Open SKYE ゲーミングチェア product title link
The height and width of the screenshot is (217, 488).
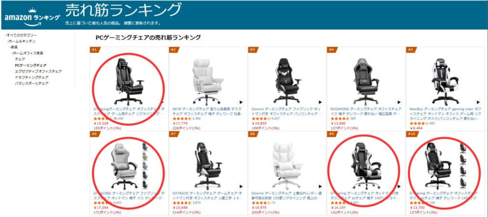(205, 111)
